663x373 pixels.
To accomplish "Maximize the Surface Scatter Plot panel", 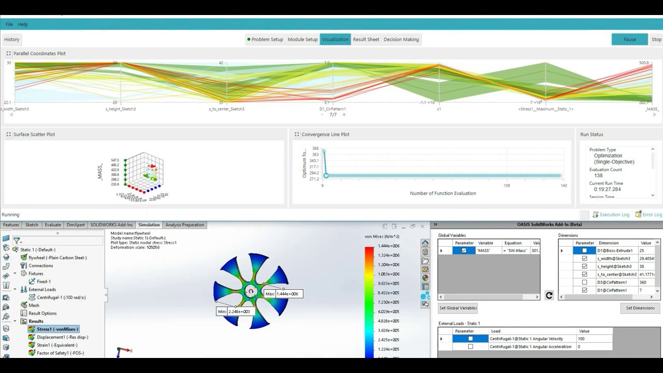I will pos(8,134).
